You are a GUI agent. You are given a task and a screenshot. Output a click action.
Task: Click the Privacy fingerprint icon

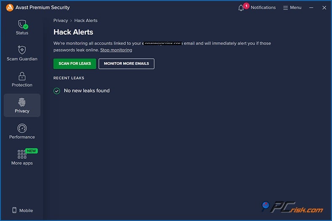point(22,103)
